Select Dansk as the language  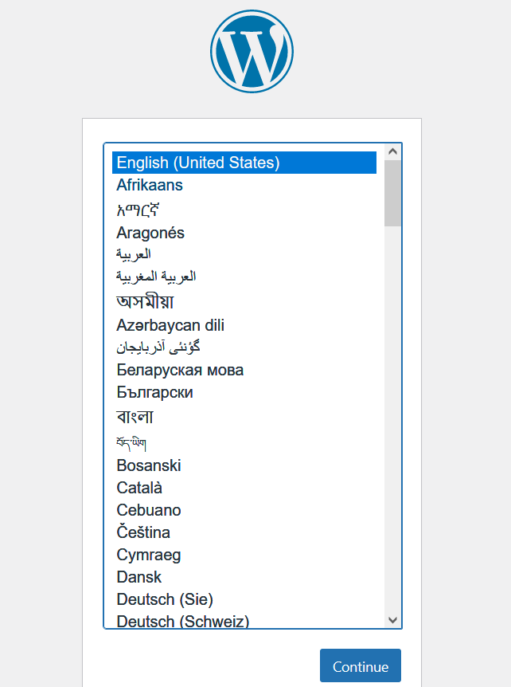point(139,577)
